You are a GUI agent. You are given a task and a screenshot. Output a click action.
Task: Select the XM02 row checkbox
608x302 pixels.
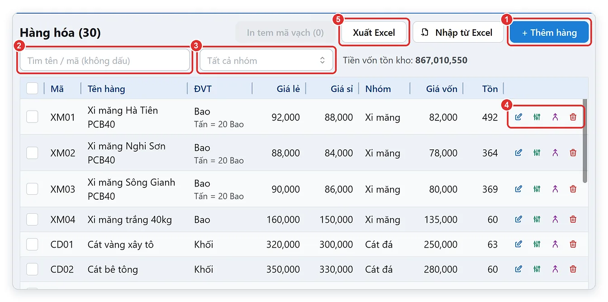click(x=32, y=153)
